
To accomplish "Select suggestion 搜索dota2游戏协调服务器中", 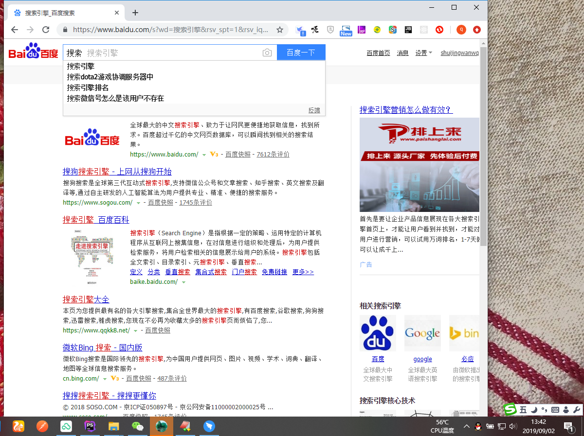I will (x=110, y=77).
